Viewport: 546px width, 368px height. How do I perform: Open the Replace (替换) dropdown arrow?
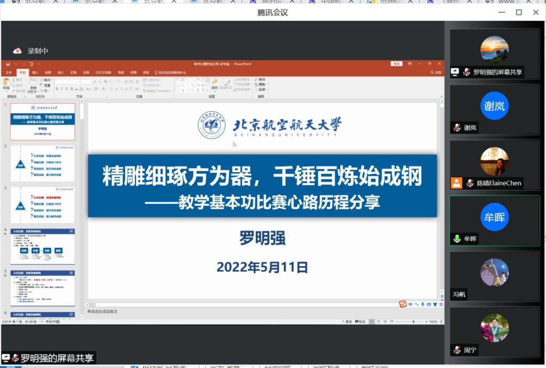tap(267, 85)
